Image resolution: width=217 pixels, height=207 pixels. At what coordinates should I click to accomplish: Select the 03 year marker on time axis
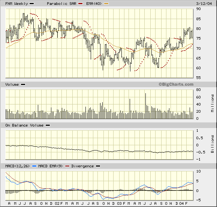point(119,203)
